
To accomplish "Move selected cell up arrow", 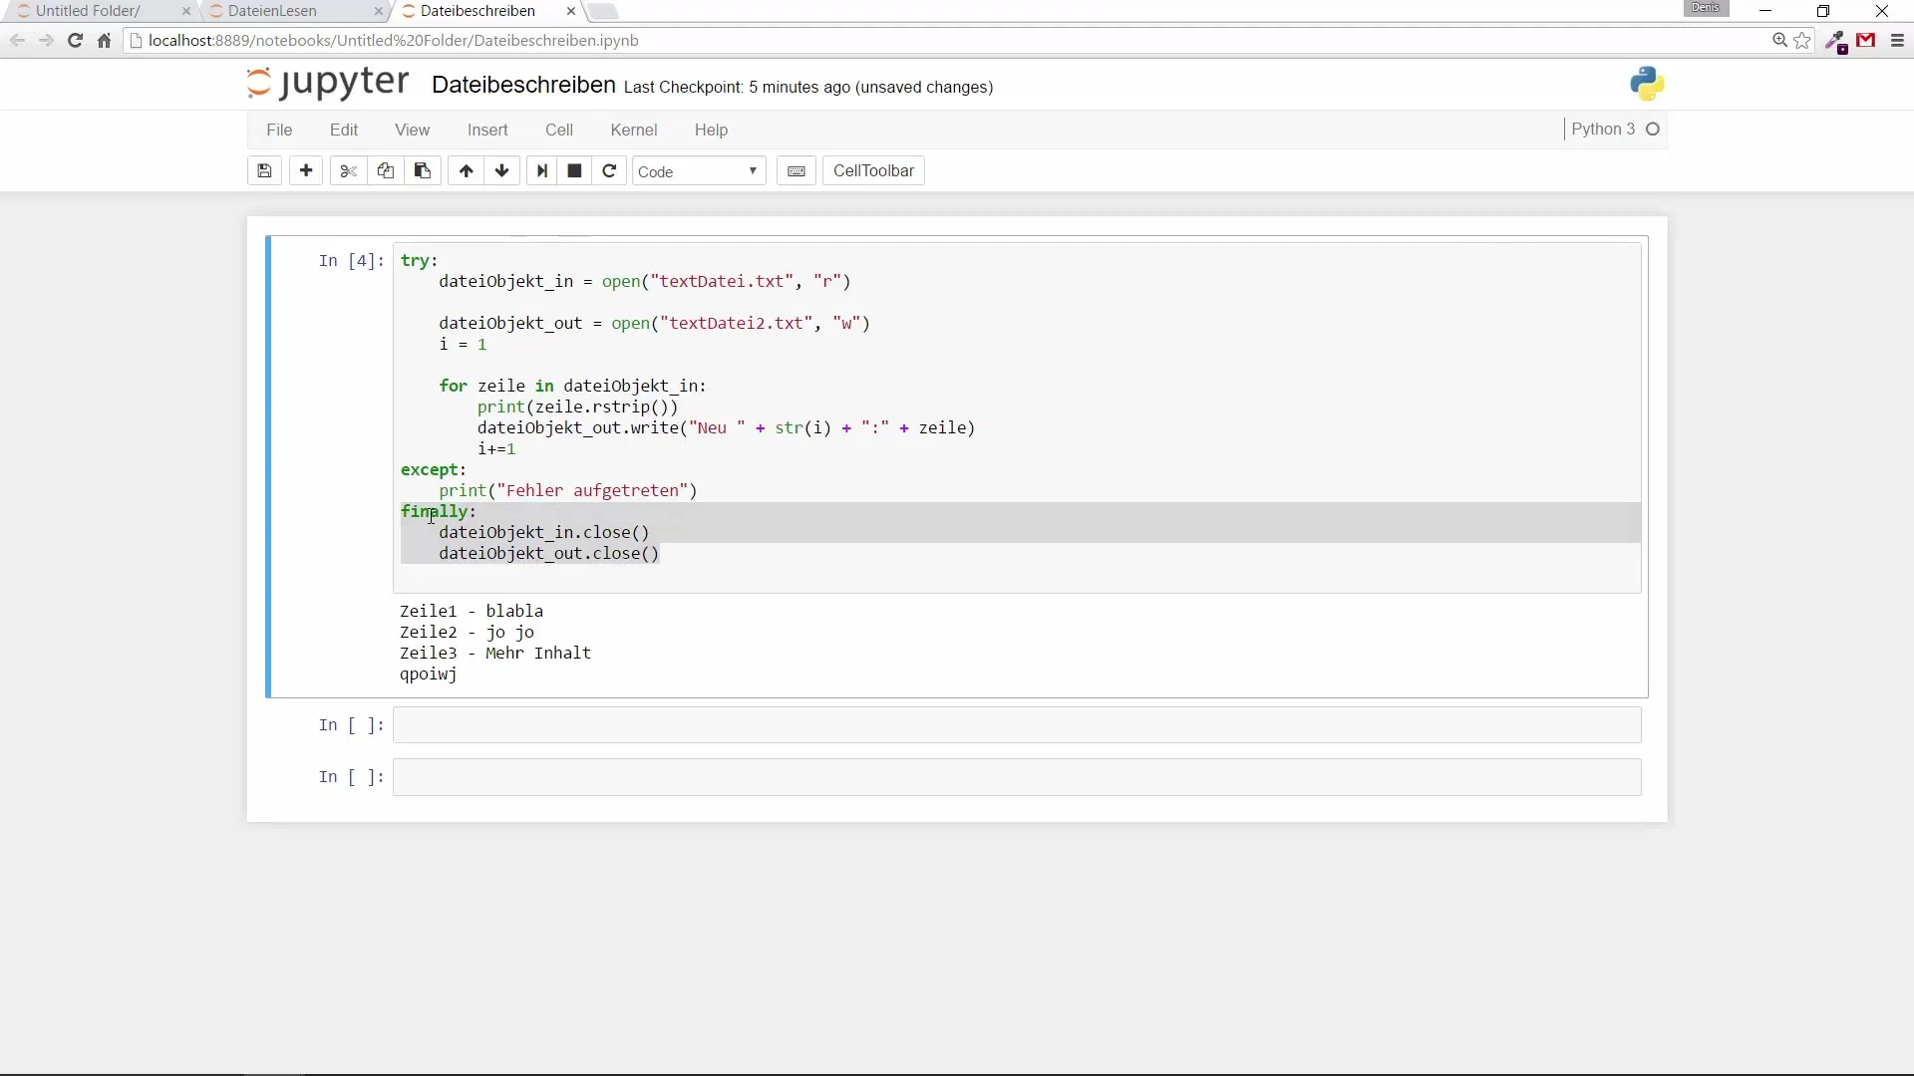I will pyautogui.click(x=466, y=171).
